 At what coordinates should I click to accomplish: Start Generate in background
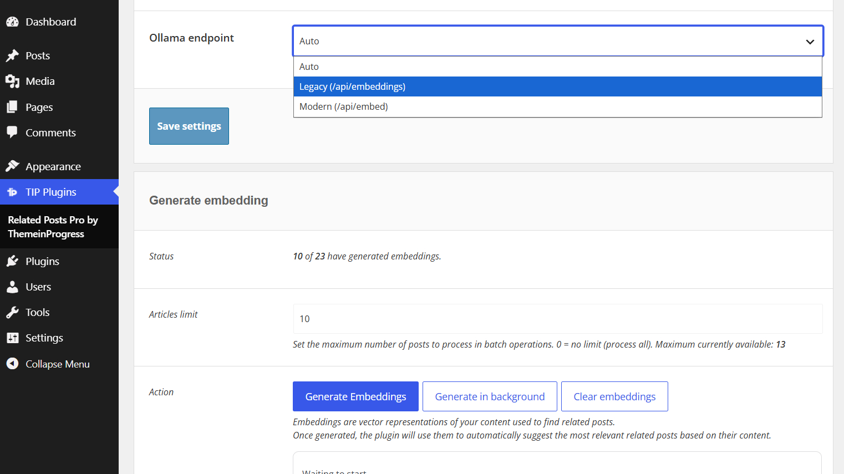pos(490,396)
